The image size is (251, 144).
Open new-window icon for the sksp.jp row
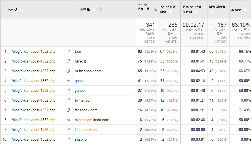coord(69,140)
